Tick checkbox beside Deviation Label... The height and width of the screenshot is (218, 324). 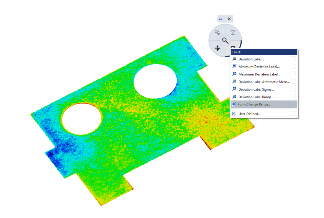pos(293,59)
